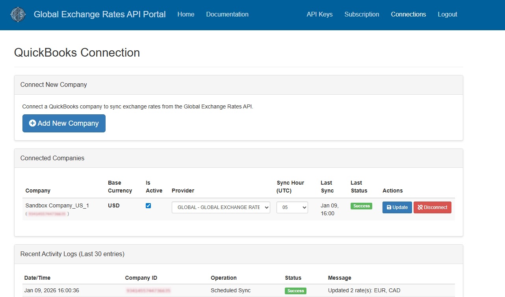Navigate to Subscription
The height and width of the screenshot is (297, 505).
tap(362, 15)
